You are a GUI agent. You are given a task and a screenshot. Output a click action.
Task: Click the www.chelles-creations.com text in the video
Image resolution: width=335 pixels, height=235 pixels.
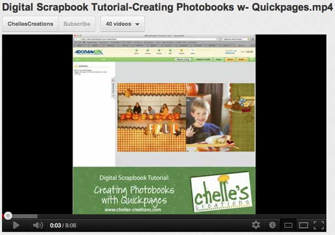pyautogui.click(x=133, y=209)
